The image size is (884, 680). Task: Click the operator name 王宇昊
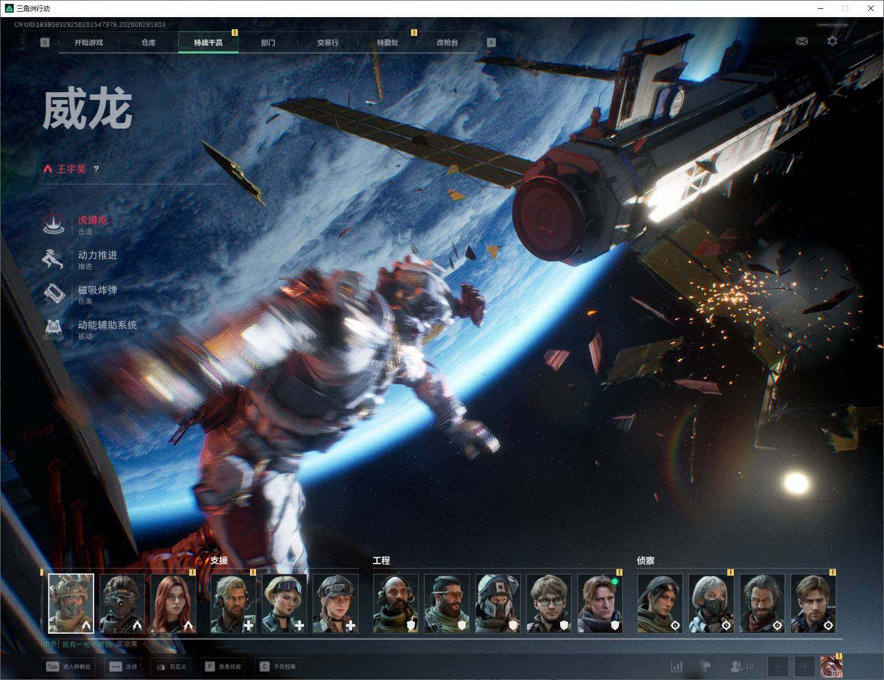tap(71, 169)
